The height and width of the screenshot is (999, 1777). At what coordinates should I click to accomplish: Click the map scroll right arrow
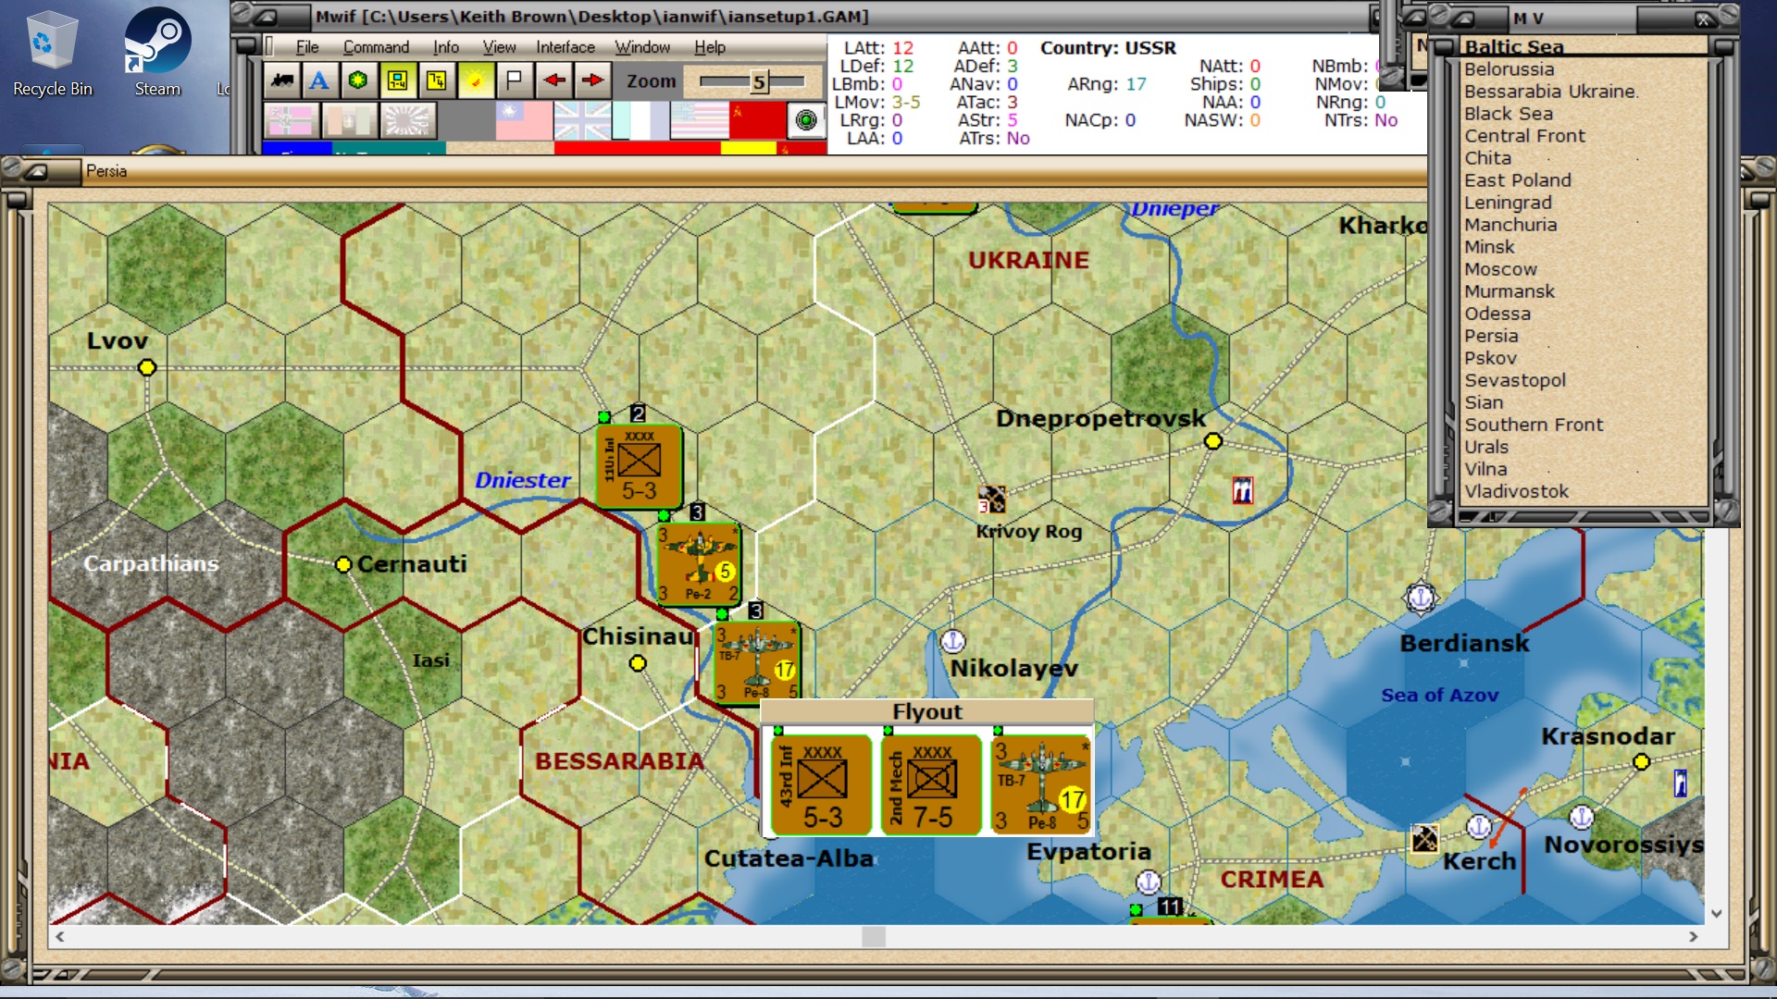pos(1693,937)
